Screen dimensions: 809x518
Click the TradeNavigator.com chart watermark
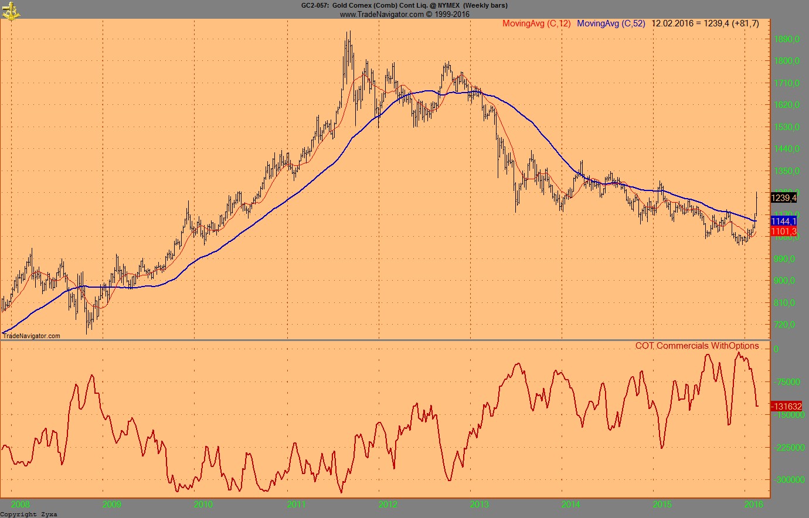30,336
